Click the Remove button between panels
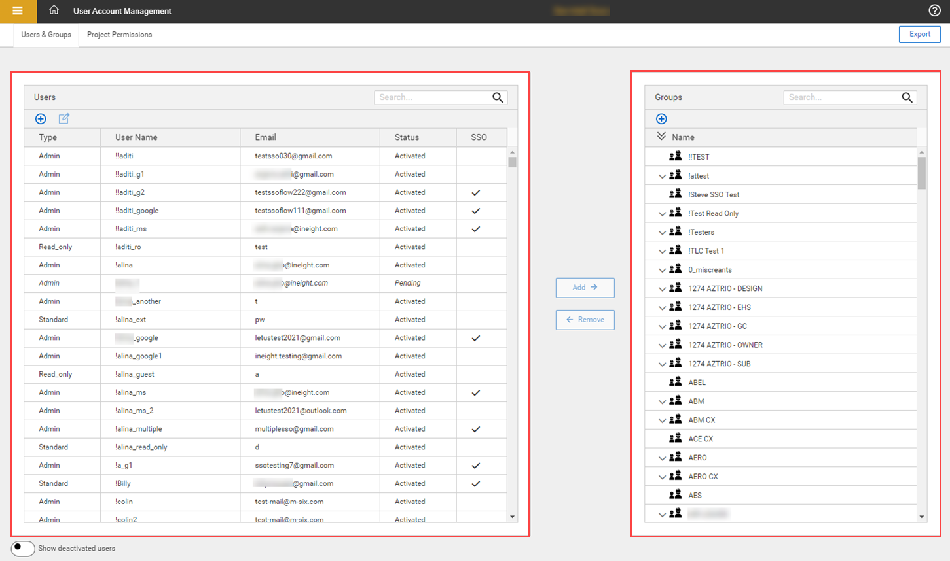The height and width of the screenshot is (561, 950). coord(585,320)
